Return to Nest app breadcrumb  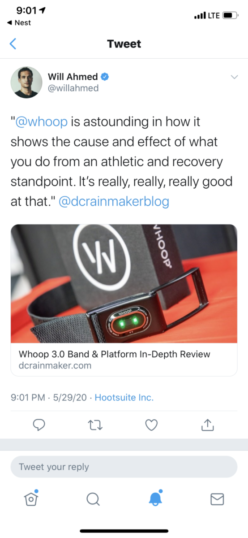[20, 22]
